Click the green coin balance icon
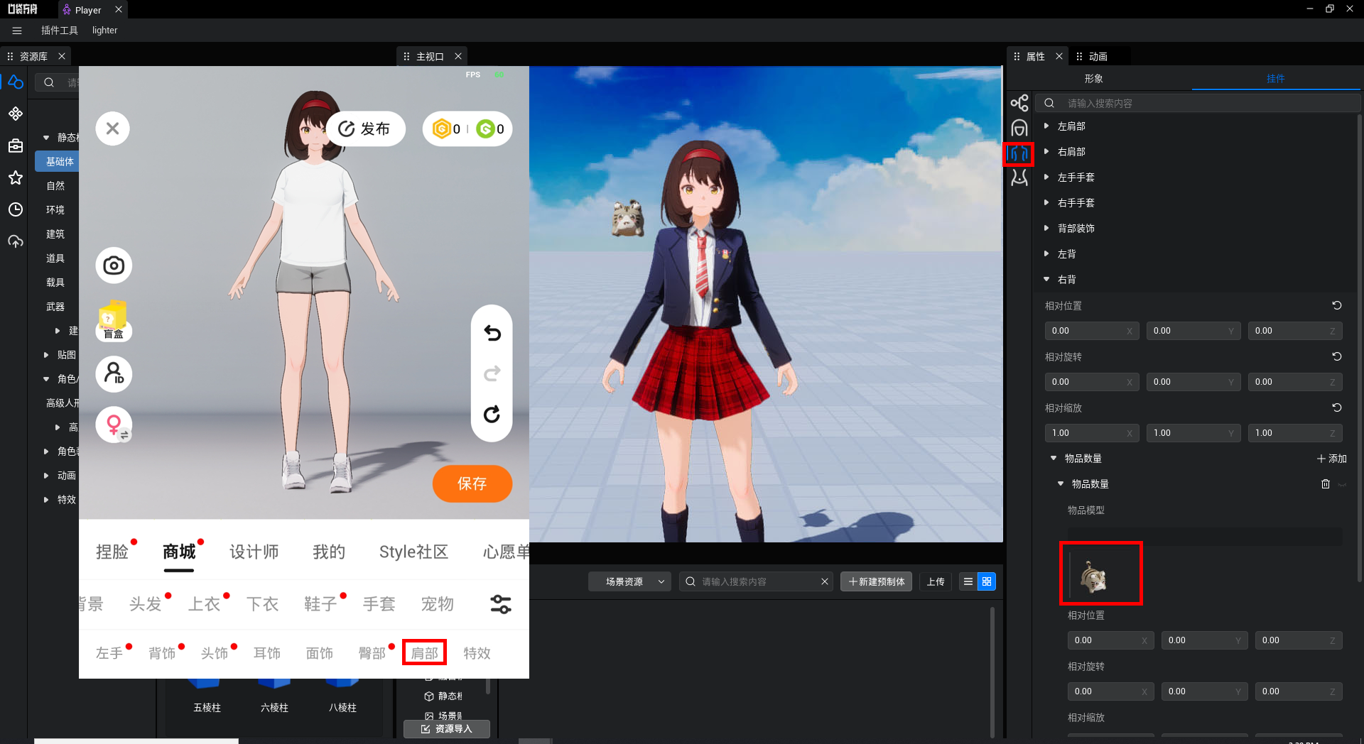This screenshot has width=1364, height=744. (486, 128)
